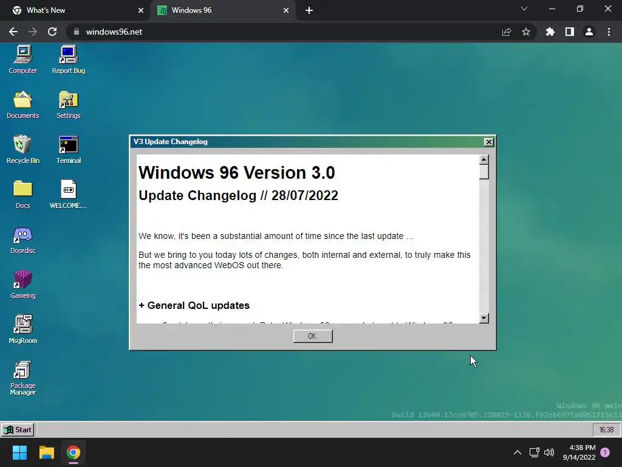Open the volume tray icon
This screenshot has width=622, height=467.
coord(549,452)
